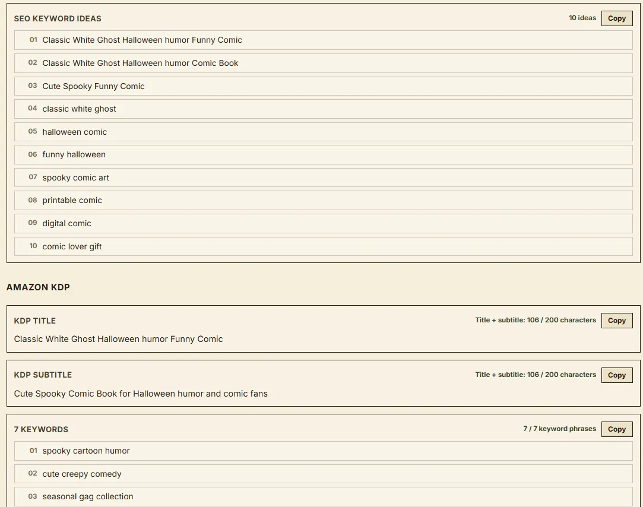Click the '7 KEYWORDS' heading
Image resolution: width=643 pixels, height=507 pixels.
(x=41, y=429)
